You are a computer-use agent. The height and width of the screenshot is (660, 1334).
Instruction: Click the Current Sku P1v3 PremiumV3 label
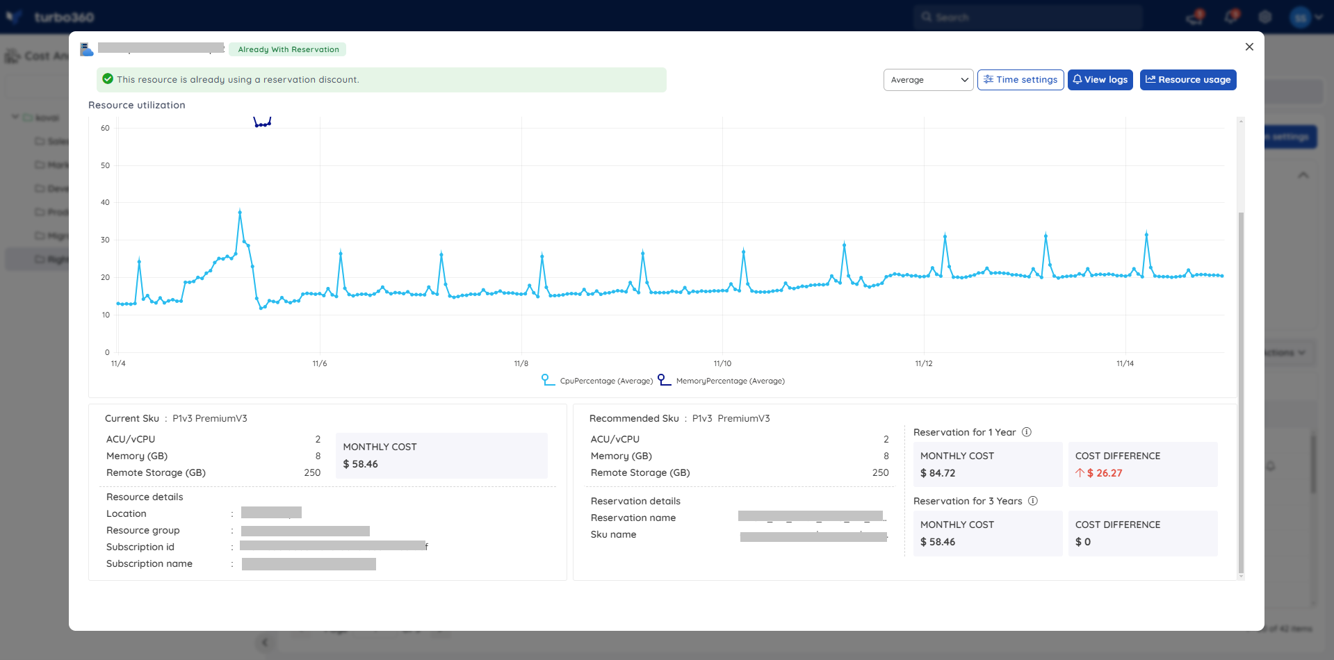[176, 418]
